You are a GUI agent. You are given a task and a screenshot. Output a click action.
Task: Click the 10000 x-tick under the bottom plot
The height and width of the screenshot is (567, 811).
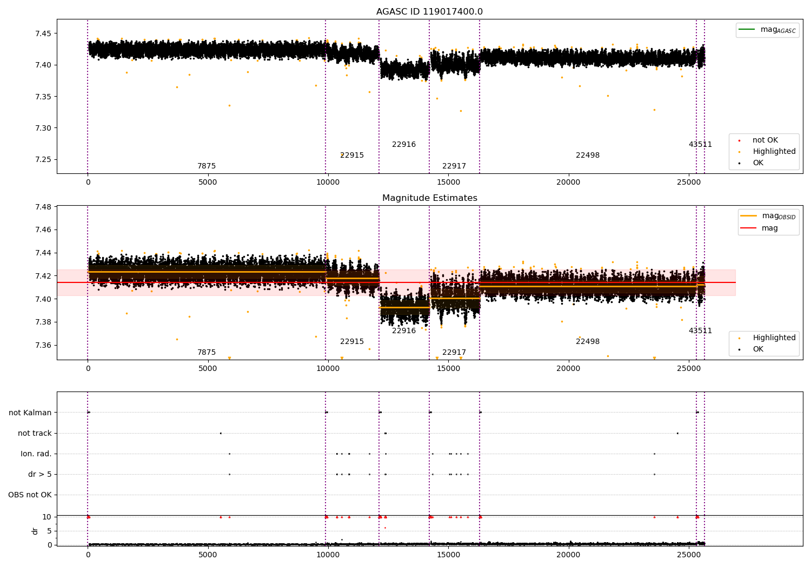tap(328, 555)
